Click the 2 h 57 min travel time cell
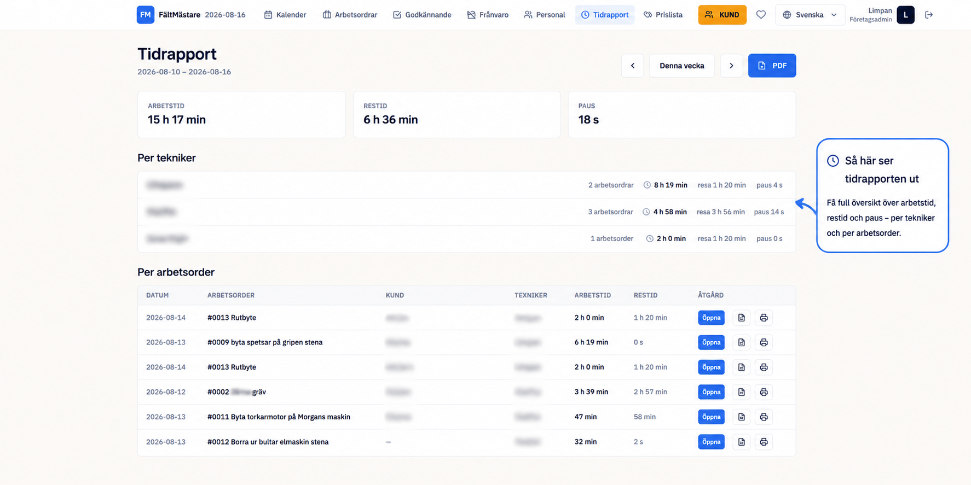The width and height of the screenshot is (971, 485). pyautogui.click(x=650, y=392)
